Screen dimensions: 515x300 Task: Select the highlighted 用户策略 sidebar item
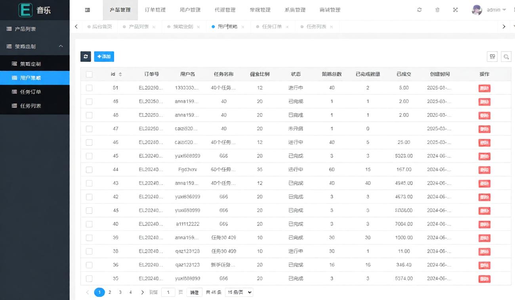[34, 78]
